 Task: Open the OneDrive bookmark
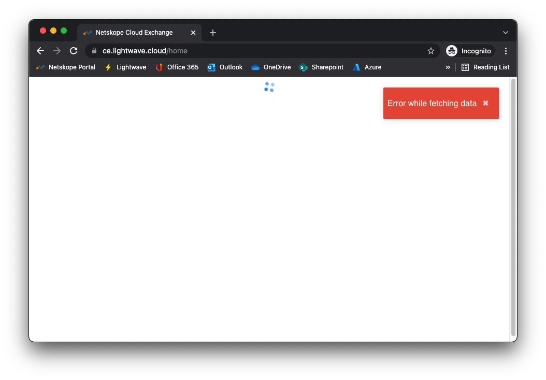(x=271, y=67)
